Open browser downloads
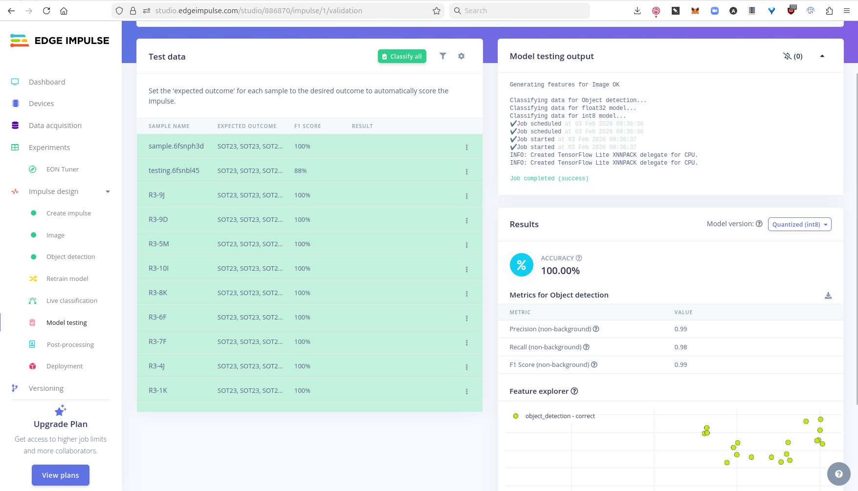Image resolution: width=858 pixels, height=491 pixels. (x=637, y=11)
